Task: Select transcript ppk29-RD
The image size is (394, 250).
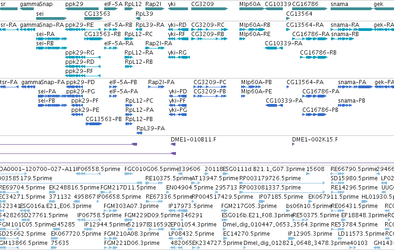Action: pyautogui.click(x=80, y=62)
